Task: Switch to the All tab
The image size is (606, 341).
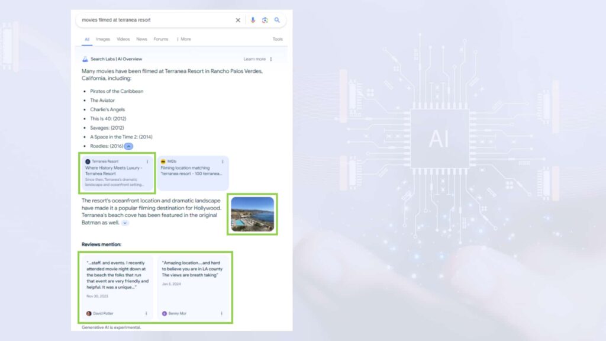Action: pos(87,40)
